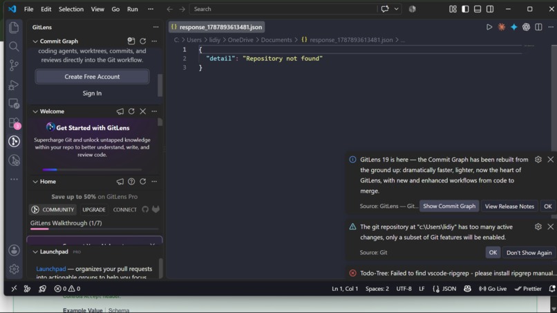
Task: Refresh the Welcome section
Action: tap(131, 111)
